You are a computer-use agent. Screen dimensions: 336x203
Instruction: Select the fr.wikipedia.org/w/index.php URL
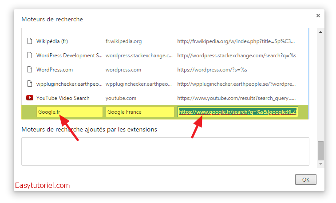[236, 41]
